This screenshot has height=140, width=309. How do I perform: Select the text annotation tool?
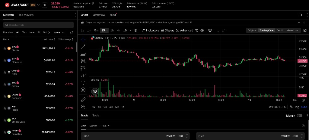[83, 83]
